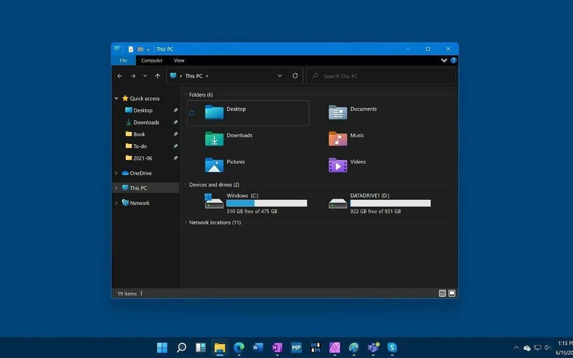Image resolution: width=573 pixels, height=358 pixels.
Task: Expand the This PC tree node
Action: 116,188
